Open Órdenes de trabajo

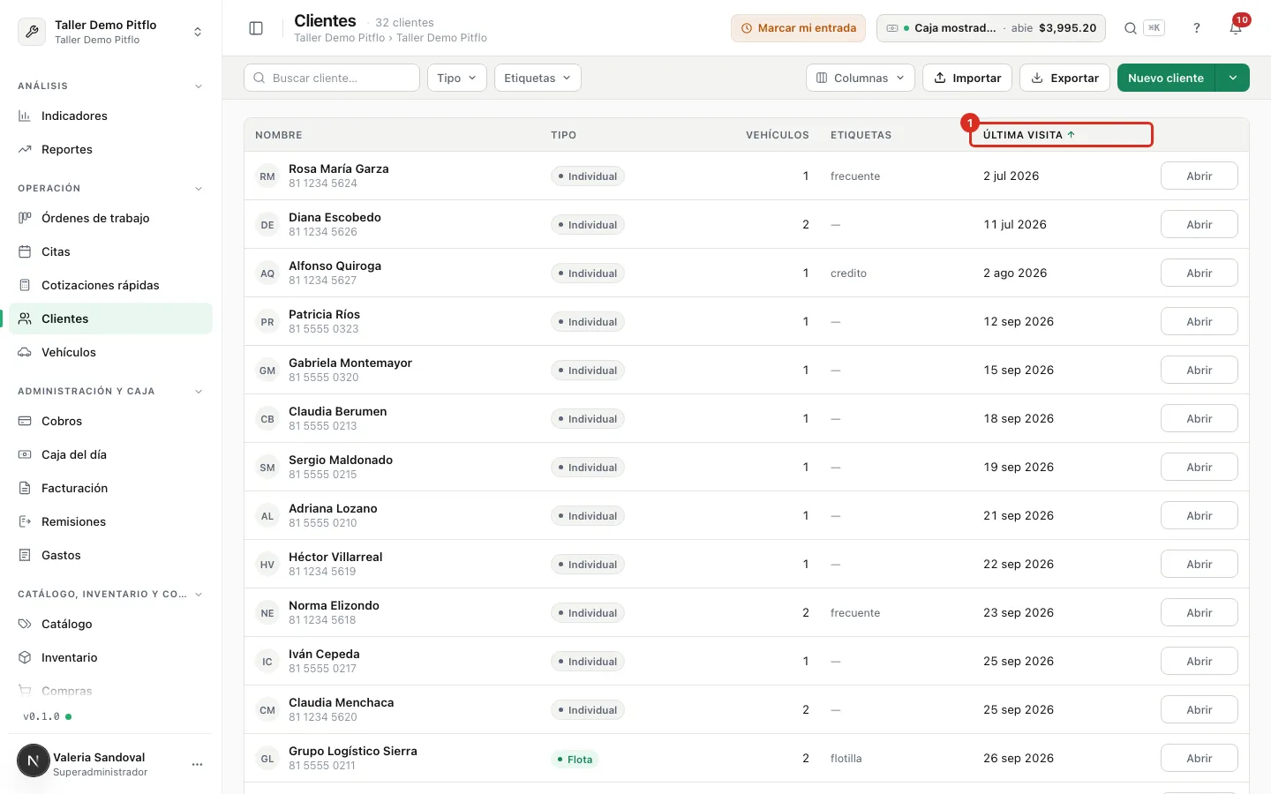[x=110, y=218]
